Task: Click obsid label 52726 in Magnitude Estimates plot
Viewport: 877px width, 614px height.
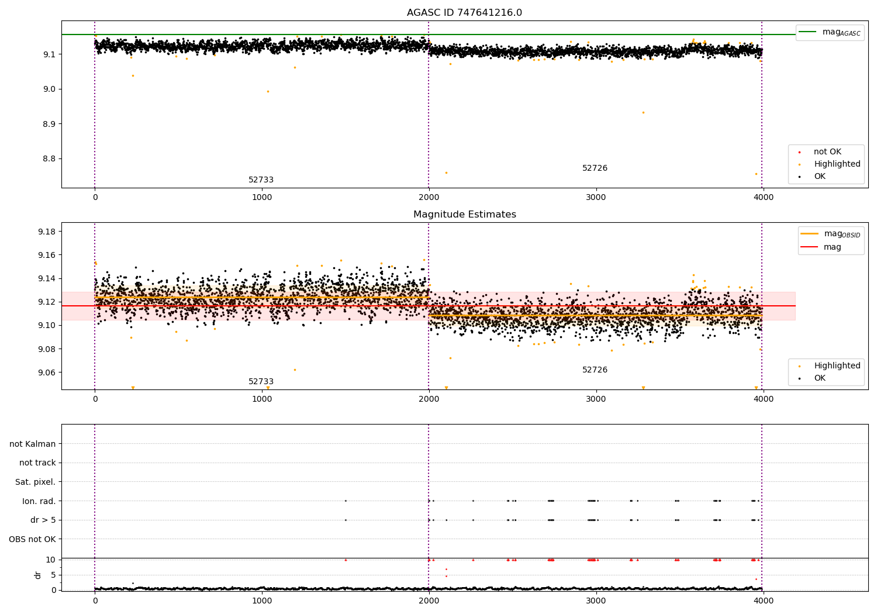Action: [595, 370]
